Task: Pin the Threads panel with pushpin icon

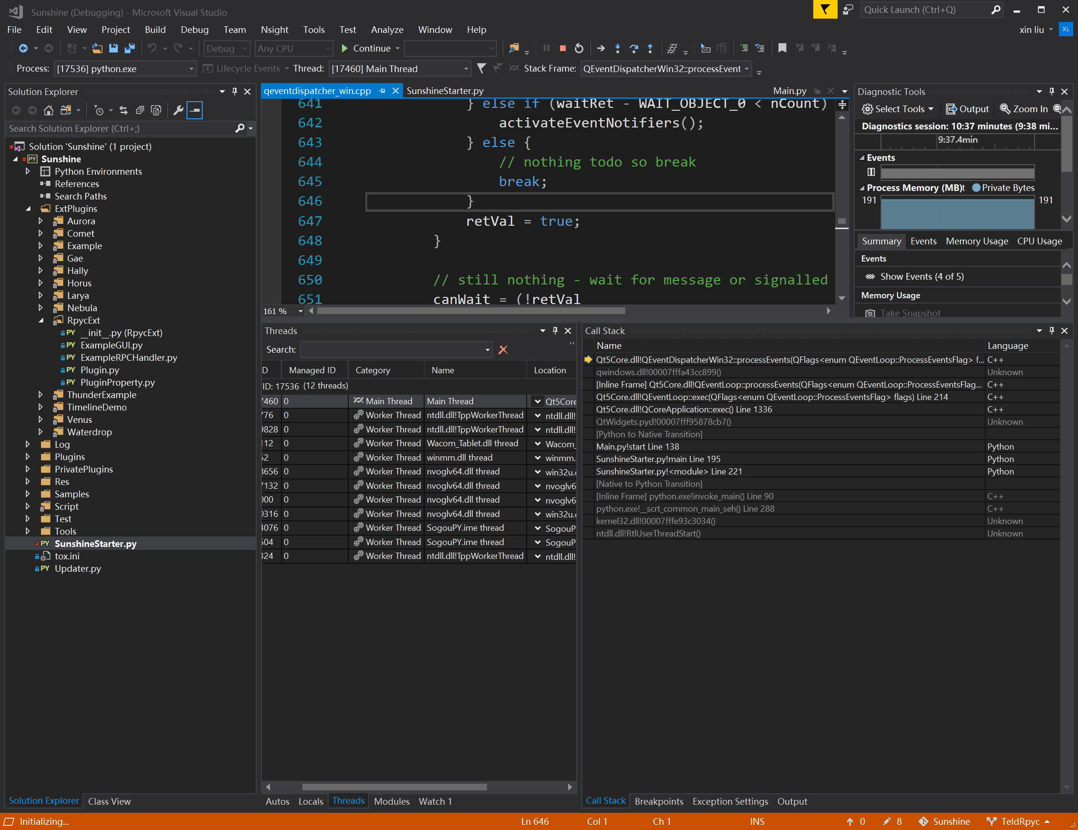Action: point(555,331)
